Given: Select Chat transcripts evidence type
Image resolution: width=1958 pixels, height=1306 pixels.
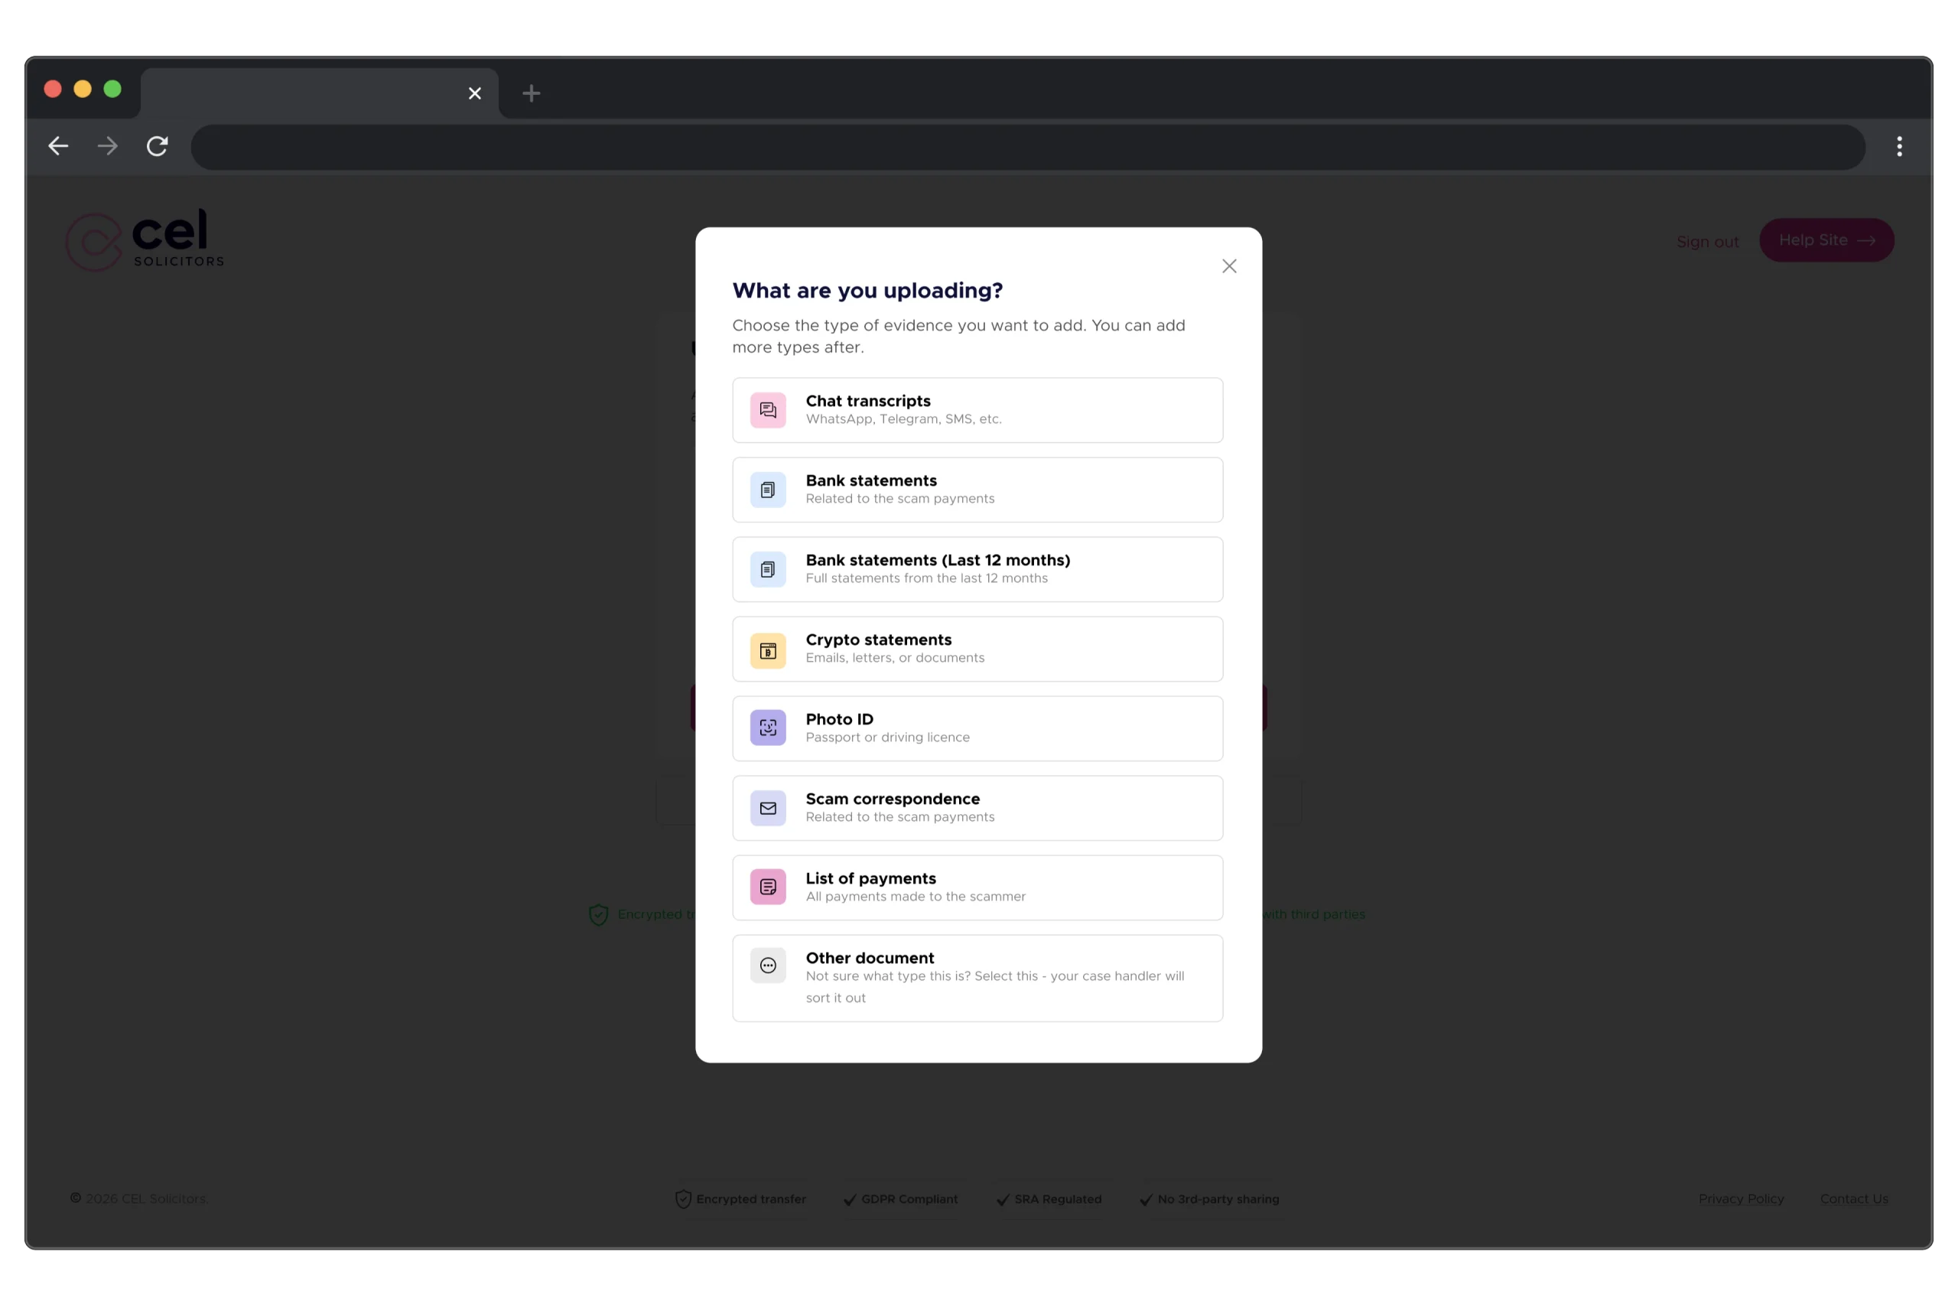Looking at the screenshot, I should point(977,410).
